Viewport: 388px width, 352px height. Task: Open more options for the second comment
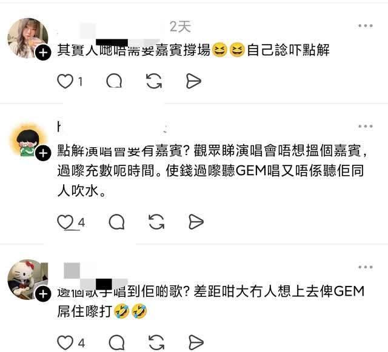366,127
